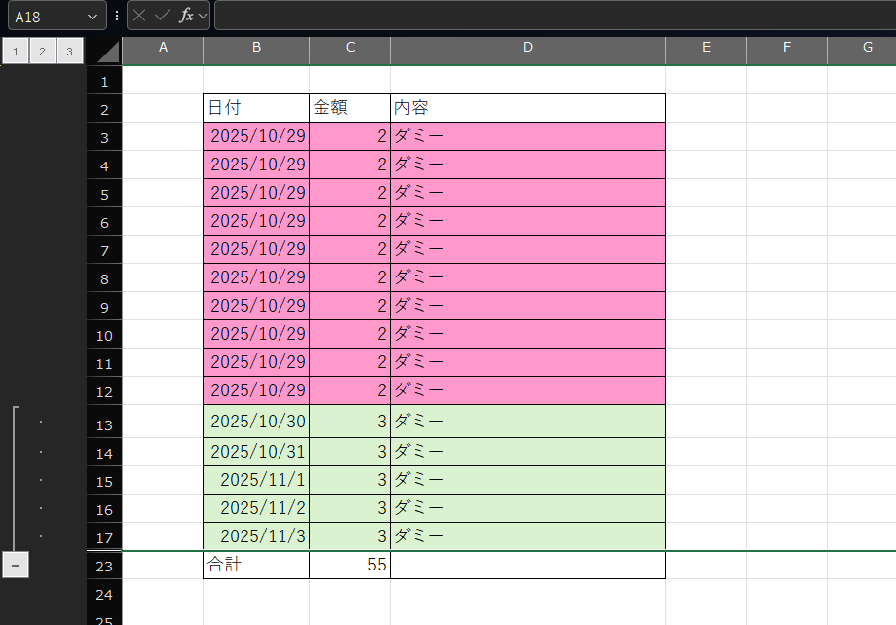Collapse the row group with minus button
This screenshot has height=625, width=896.
click(16, 565)
